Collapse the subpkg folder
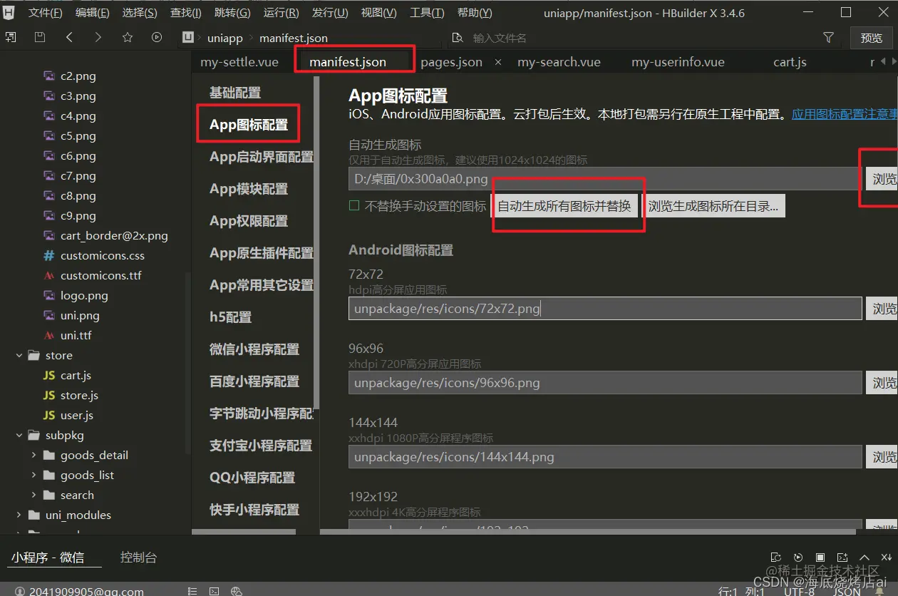Viewport: 898px width, 596px height. coord(19,435)
